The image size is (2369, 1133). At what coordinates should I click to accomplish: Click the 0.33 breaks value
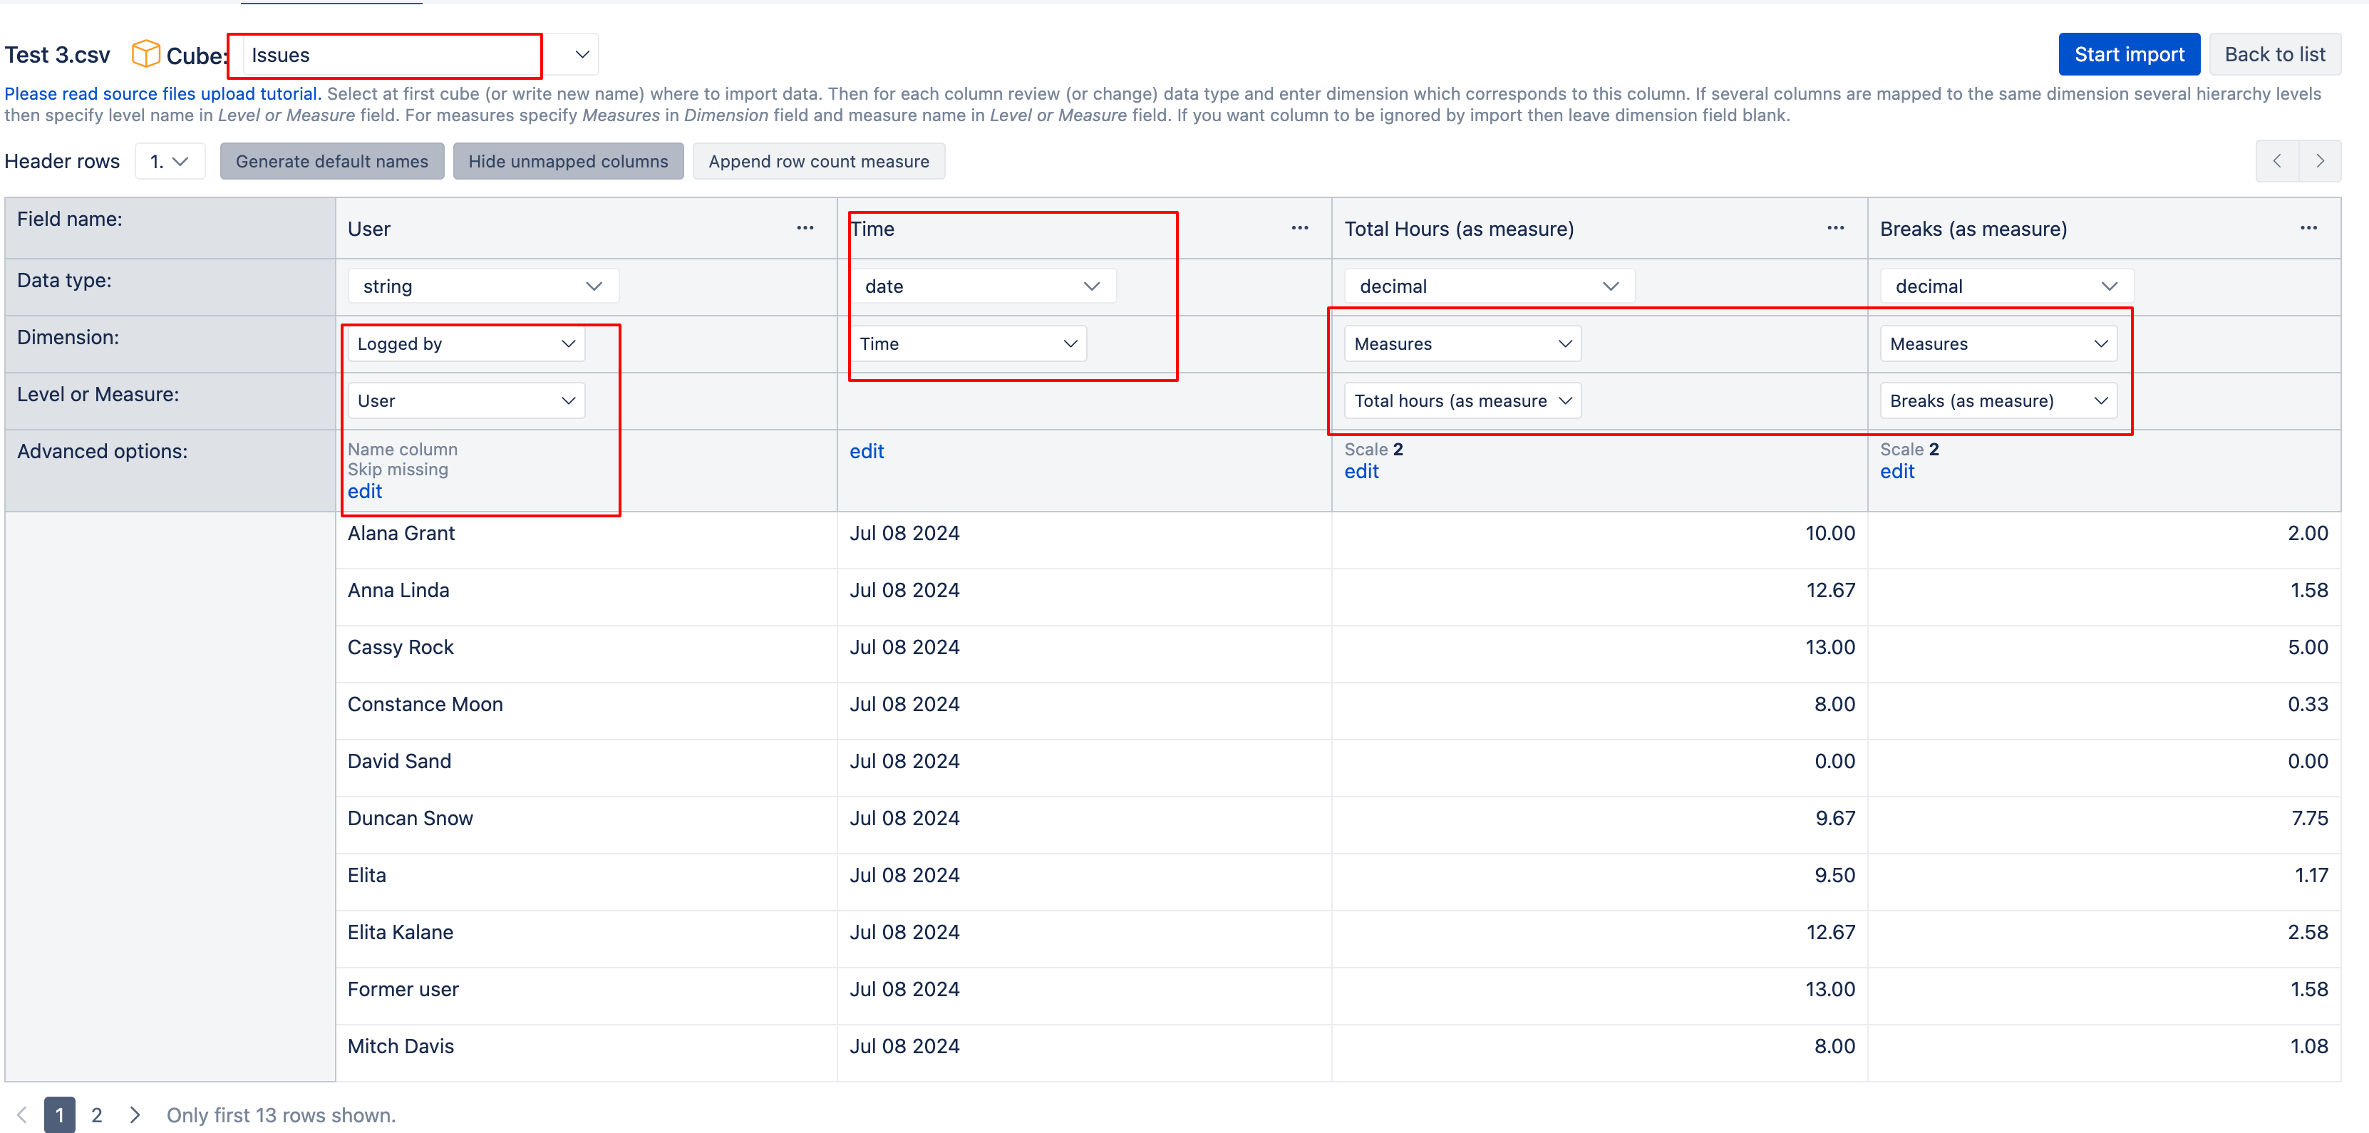click(x=2308, y=705)
